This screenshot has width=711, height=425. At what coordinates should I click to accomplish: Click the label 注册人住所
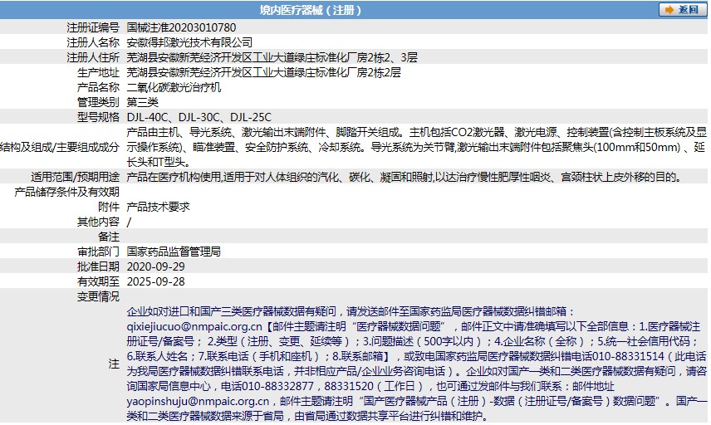pyautogui.click(x=93, y=57)
